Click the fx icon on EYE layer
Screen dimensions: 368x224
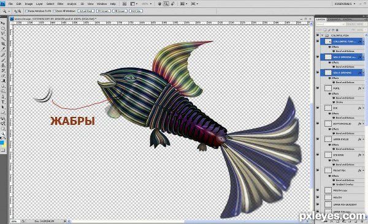click(x=360, y=108)
